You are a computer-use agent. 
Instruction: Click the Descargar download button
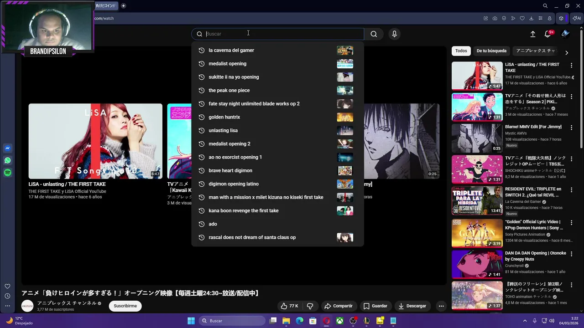coord(412,306)
